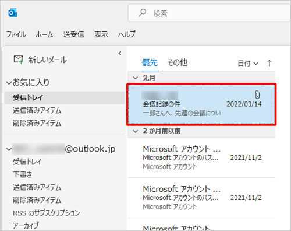The image size is (291, 231).
Task: Open the 下書き folder
Action: pyautogui.click(x=22, y=174)
